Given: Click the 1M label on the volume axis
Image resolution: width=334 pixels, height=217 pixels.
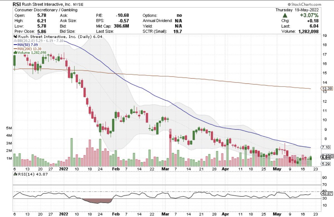Looking at the screenshot, I should 9,158.
